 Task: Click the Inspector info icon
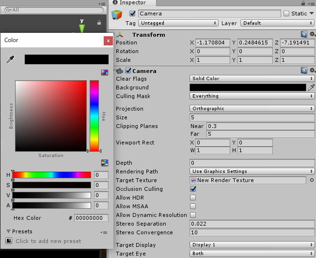pyautogui.click(x=115, y=2)
